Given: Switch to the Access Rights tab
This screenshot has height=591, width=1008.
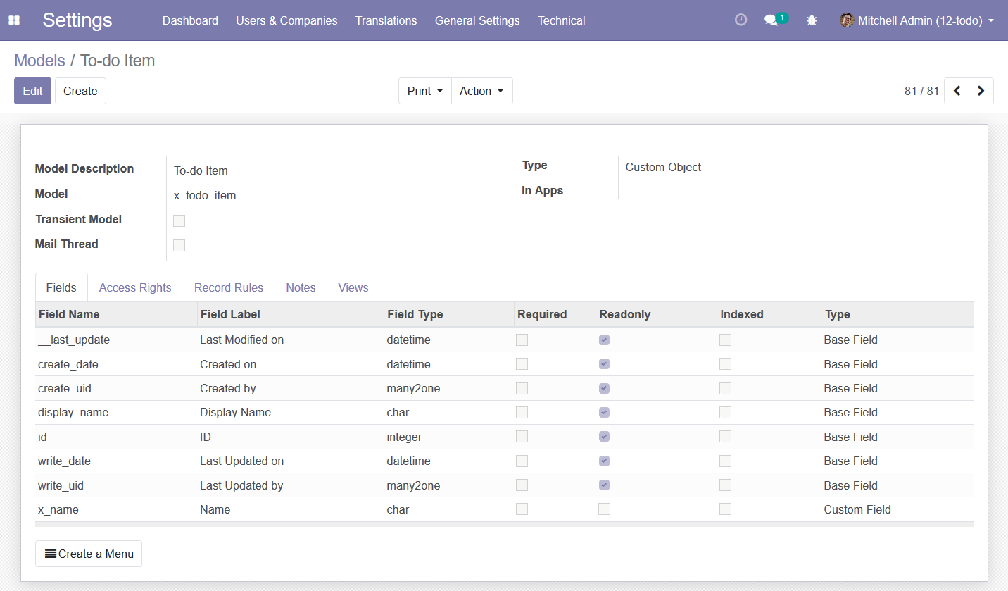Looking at the screenshot, I should tap(135, 287).
